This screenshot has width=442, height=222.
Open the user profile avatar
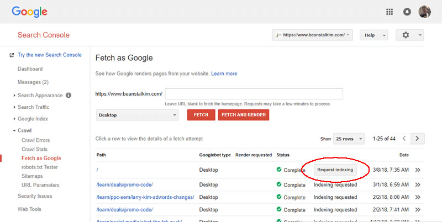[425, 12]
